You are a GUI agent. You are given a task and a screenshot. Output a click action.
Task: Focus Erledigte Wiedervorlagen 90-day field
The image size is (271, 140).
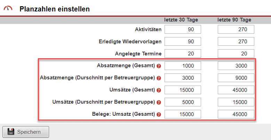(x=236, y=42)
